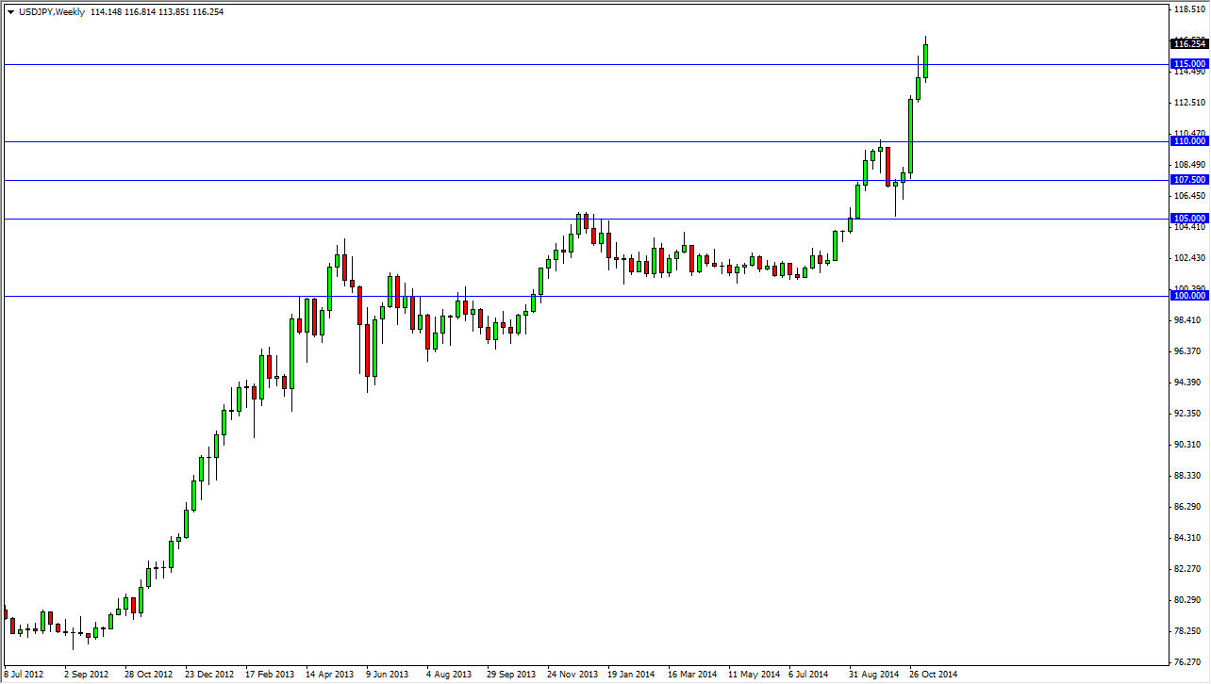Select the horizontal line at 100.000
This screenshot has width=1211, height=684.
(x=585, y=296)
